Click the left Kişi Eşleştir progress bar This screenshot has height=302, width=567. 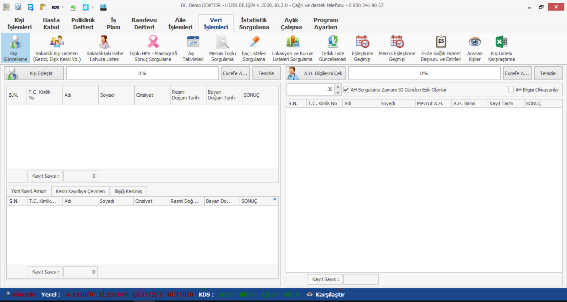pyautogui.click(x=142, y=73)
